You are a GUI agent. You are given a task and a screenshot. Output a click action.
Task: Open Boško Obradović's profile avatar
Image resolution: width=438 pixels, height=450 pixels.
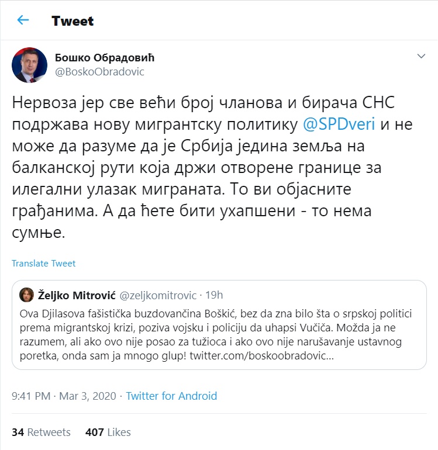[x=30, y=64]
